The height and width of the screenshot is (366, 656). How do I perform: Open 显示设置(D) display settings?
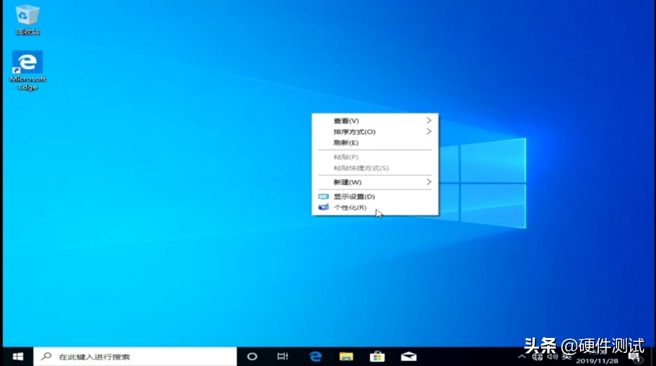(x=353, y=196)
